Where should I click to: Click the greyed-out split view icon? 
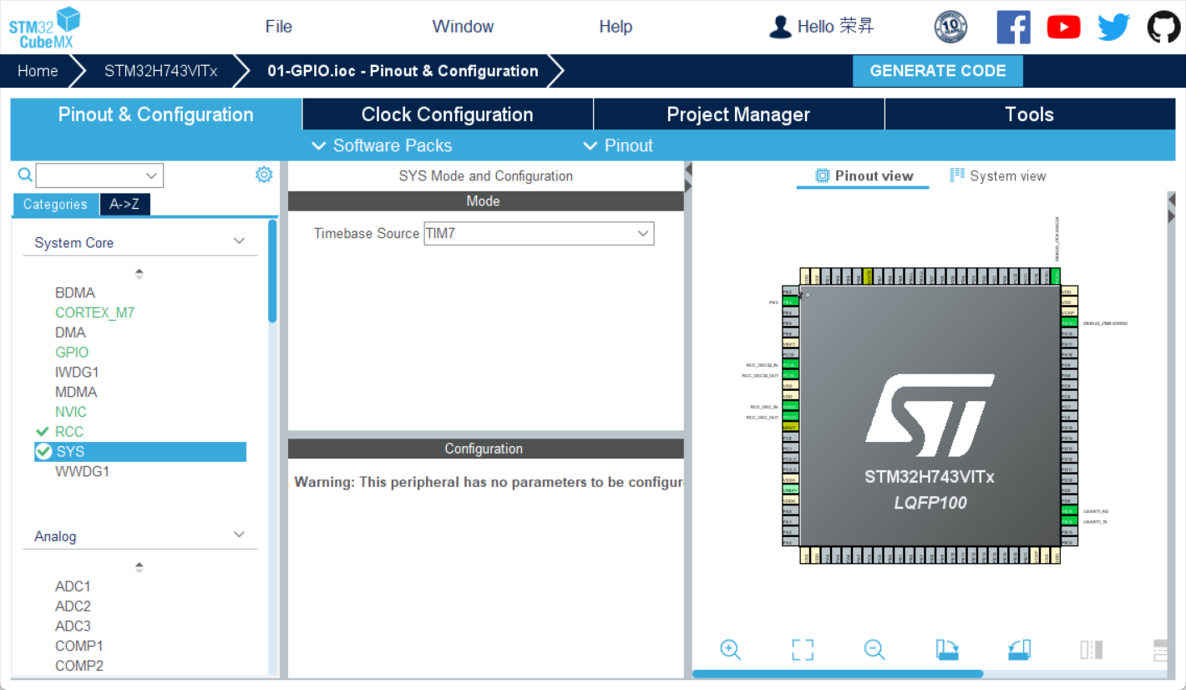coord(1092,649)
